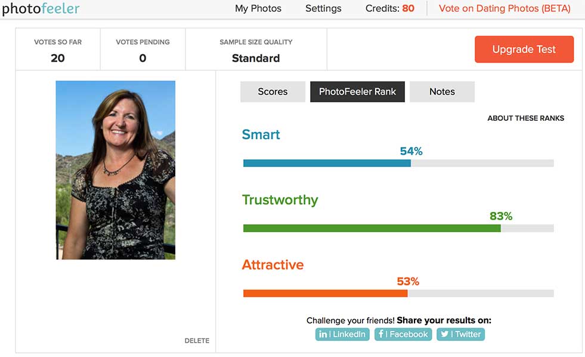Click the Facebook share icon
The image size is (585, 357).
click(x=381, y=334)
